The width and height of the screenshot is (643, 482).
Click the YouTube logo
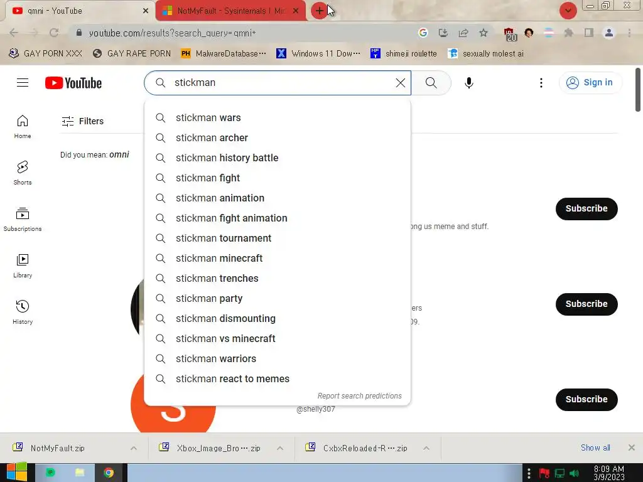pos(73,83)
